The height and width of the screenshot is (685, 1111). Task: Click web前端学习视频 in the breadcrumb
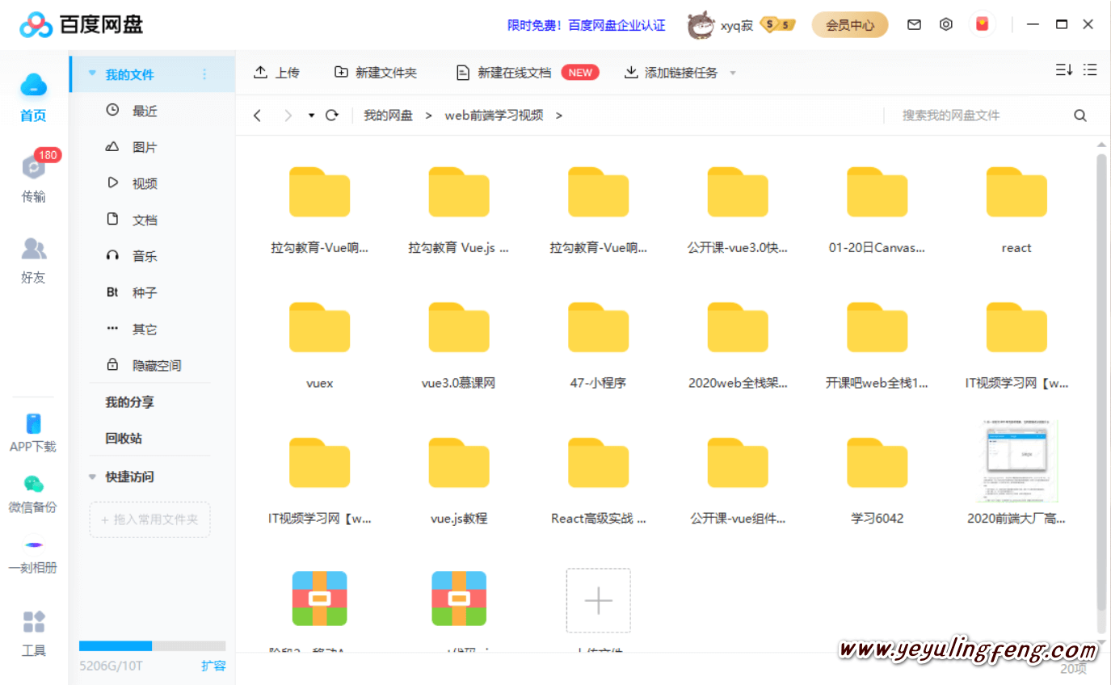494,116
